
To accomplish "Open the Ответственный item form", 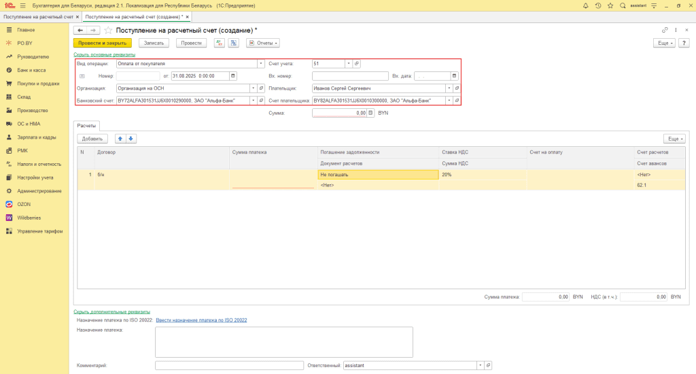I will [x=488, y=366].
